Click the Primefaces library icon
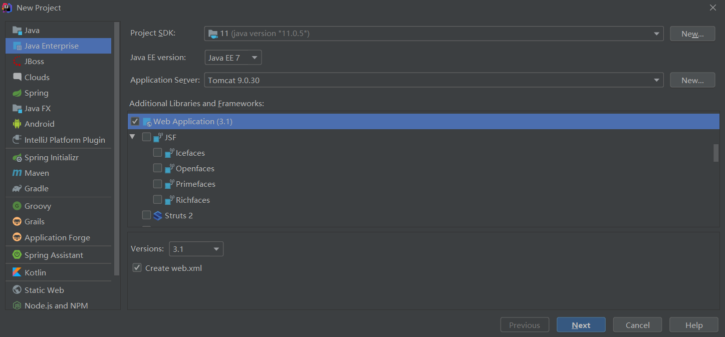725x337 pixels. tap(169, 184)
